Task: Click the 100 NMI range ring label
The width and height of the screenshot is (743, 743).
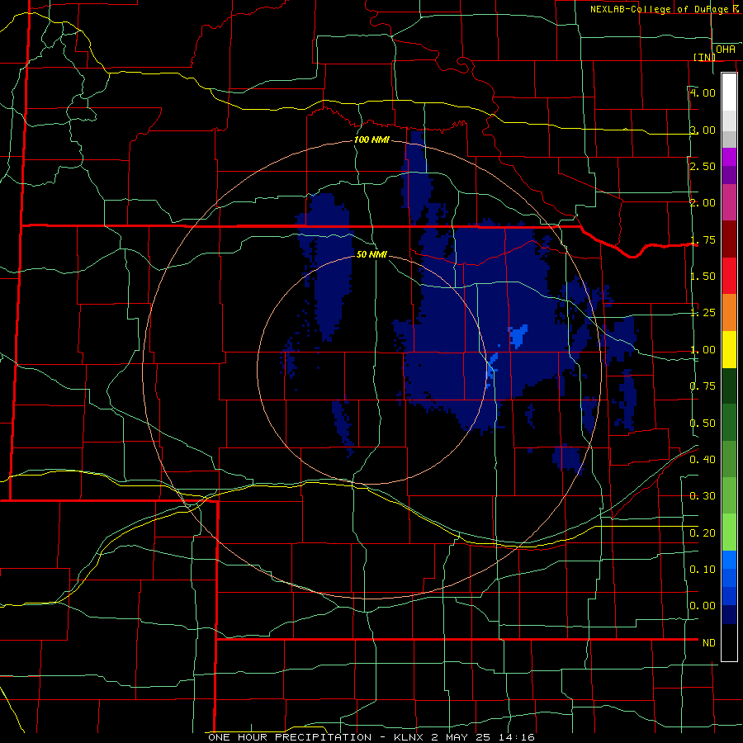Action: pyautogui.click(x=372, y=140)
